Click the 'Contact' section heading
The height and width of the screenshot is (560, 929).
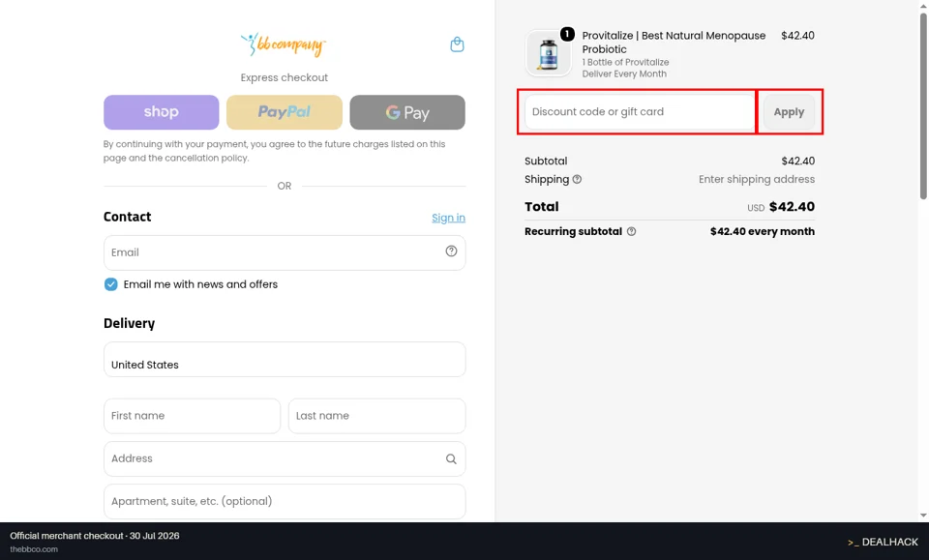pos(128,217)
